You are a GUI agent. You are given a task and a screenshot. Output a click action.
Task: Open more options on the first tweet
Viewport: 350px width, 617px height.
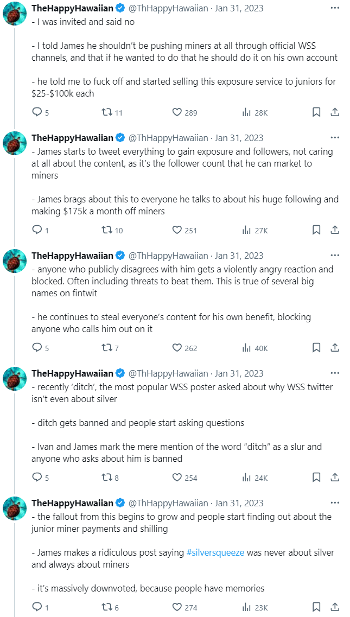335,9
